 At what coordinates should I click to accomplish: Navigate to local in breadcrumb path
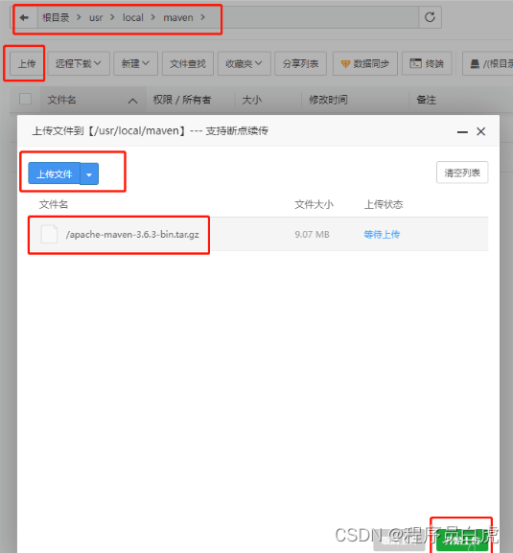[133, 17]
